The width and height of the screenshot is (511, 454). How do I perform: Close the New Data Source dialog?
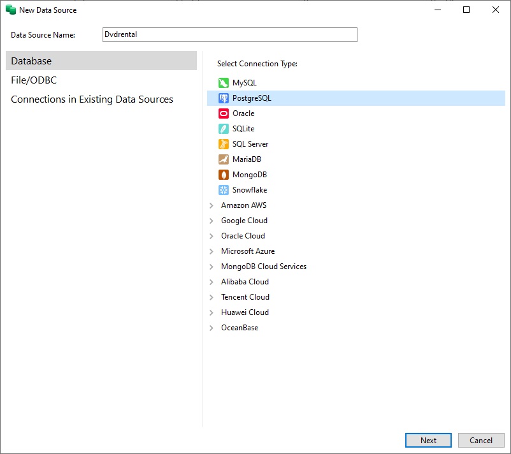pyautogui.click(x=495, y=10)
